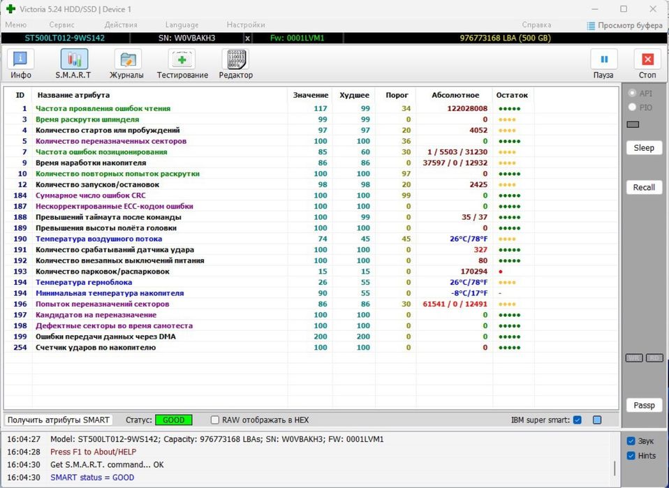Click the log panel scrollbar
Viewport: 669px width, 488px height.
(x=615, y=468)
